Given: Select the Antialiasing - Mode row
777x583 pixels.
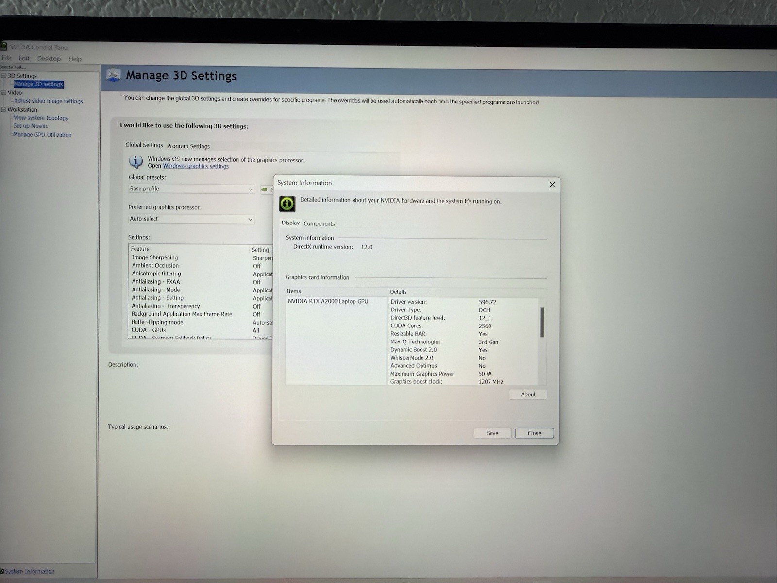Looking at the screenshot, I should (201, 290).
